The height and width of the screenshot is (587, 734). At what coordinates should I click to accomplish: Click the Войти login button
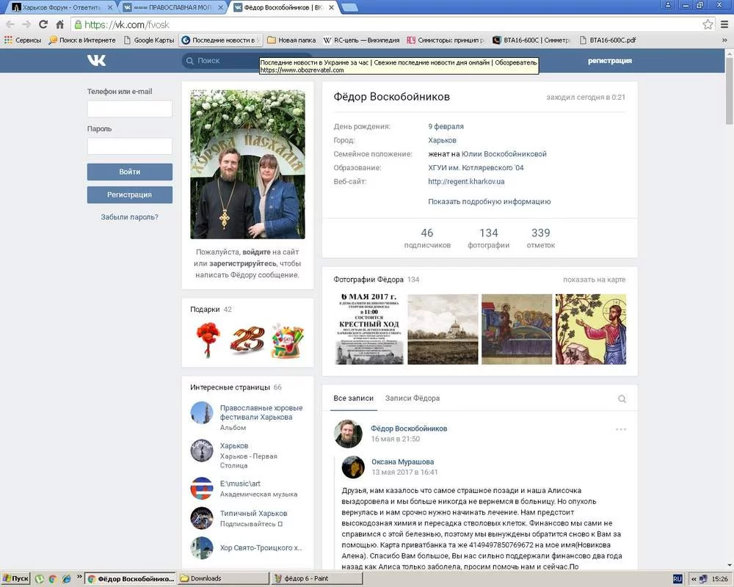[130, 172]
